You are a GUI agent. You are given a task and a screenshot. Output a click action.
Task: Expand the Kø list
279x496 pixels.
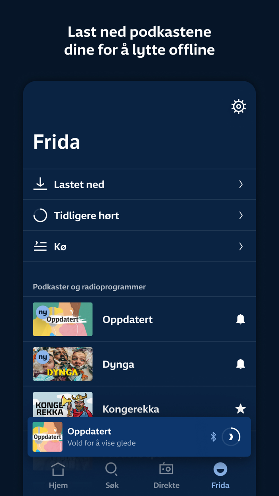(x=241, y=246)
